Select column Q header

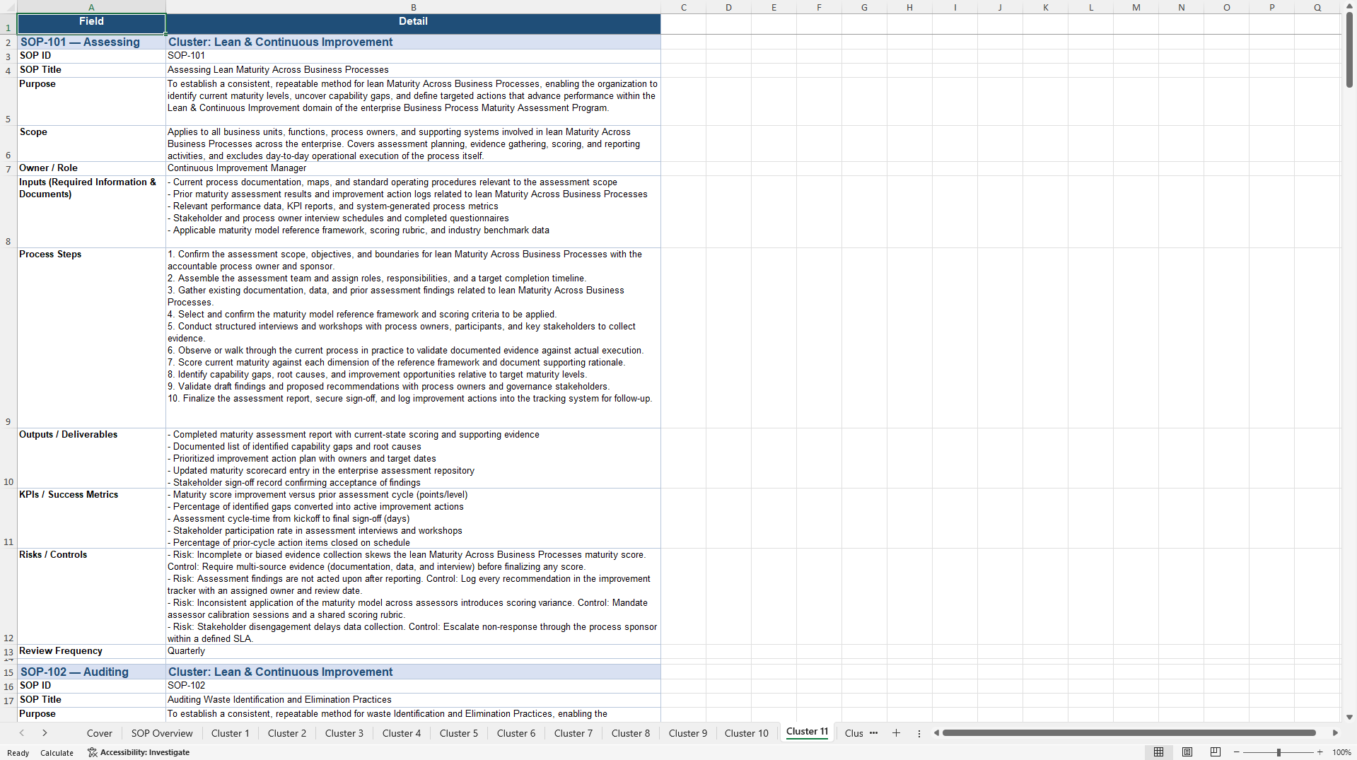point(1317,7)
